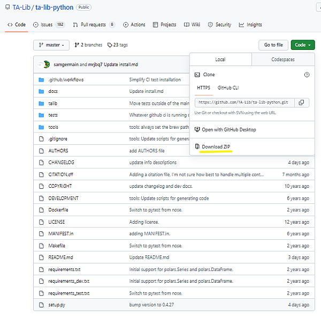The height and width of the screenshot is (316, 321).
Task: Click the clone URL text field
Action: tap(244, 102)
